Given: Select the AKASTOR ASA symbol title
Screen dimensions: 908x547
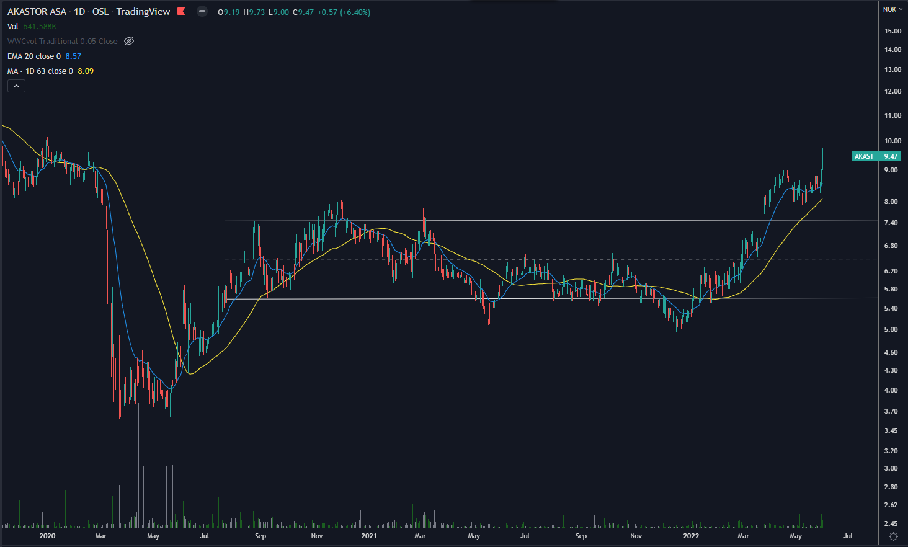Looking at the screenshot, I should pyautogui.click(x=37, y=12).
